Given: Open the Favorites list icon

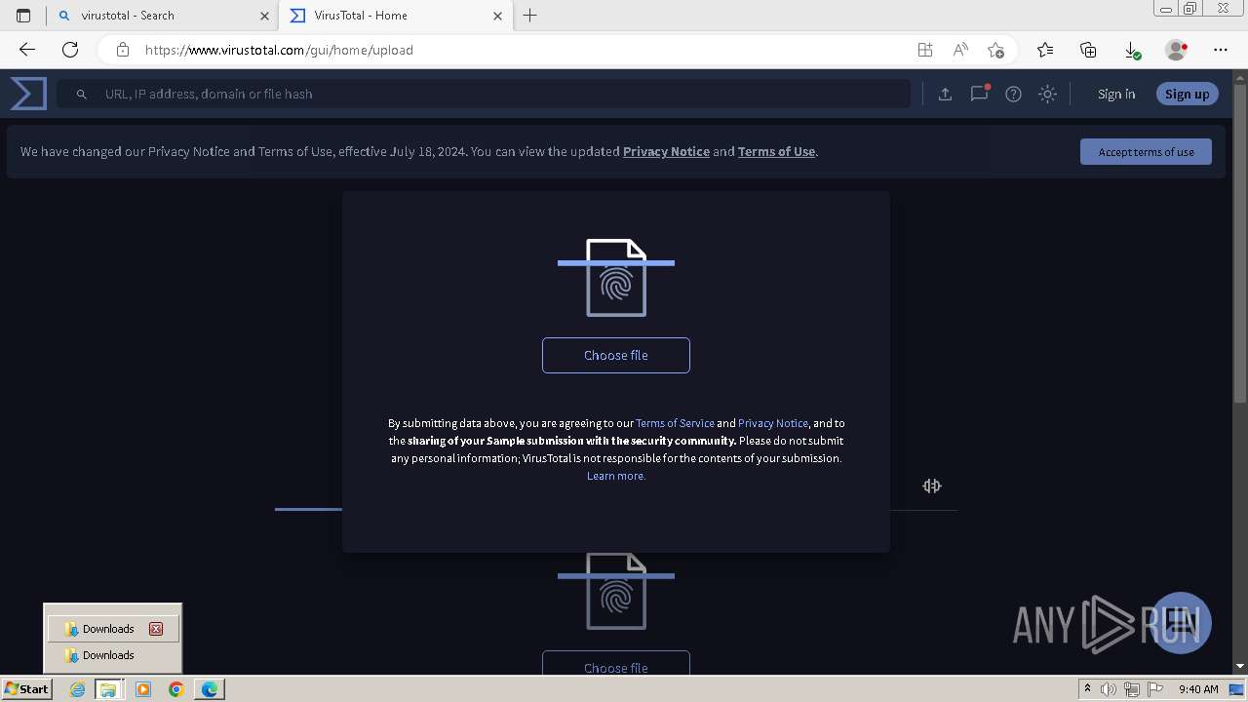Looking at the screenshot, I should [1045, 50].
